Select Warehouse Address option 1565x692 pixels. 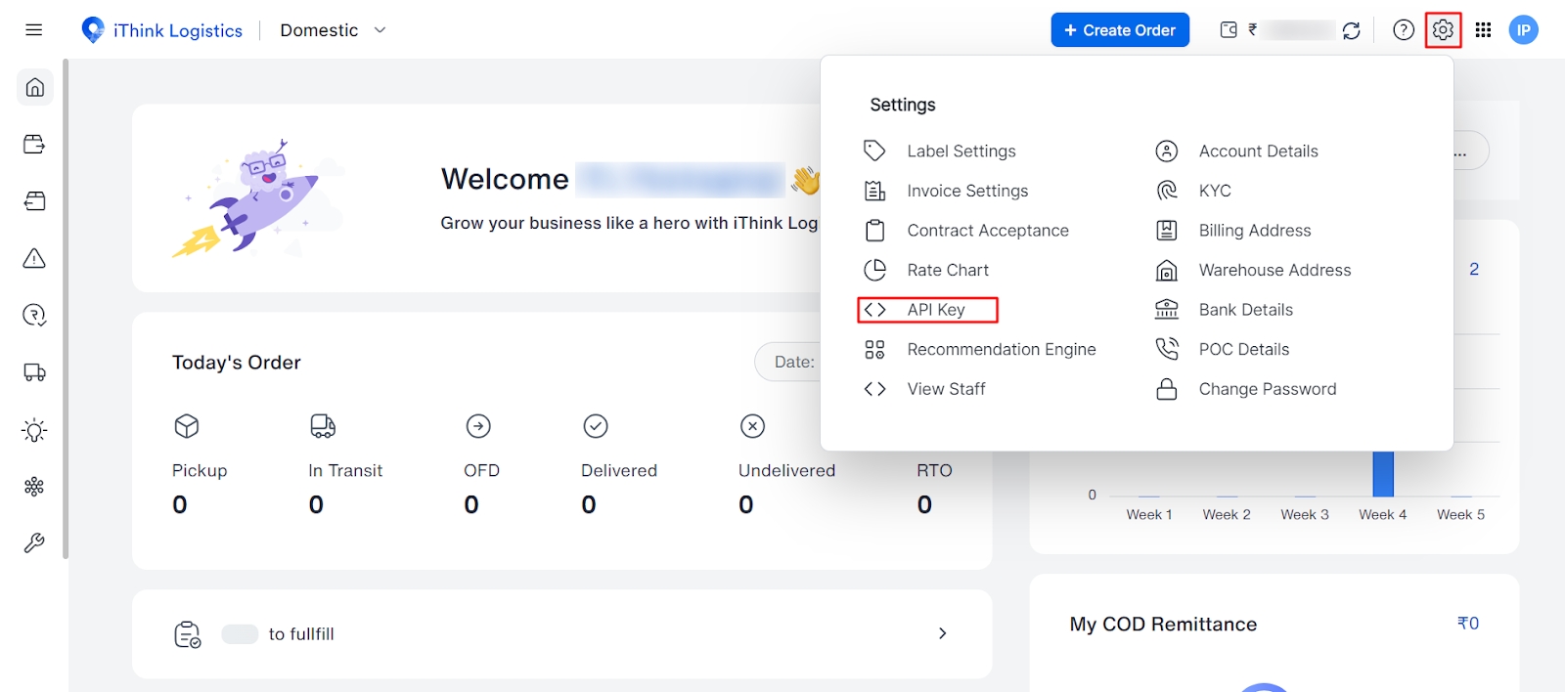(1274, 270)
